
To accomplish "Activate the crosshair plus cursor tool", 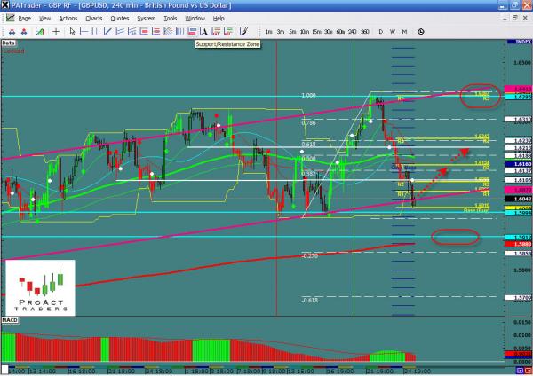I will 56,32.
